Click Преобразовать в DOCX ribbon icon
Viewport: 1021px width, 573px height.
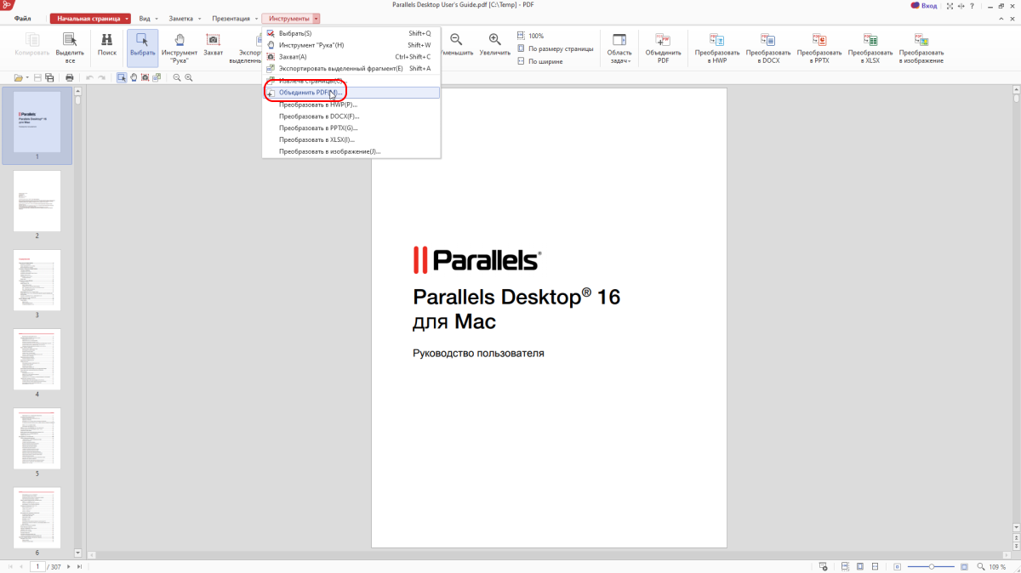(768, 40)
